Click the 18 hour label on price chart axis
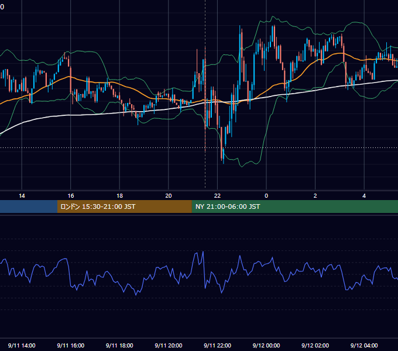Viewport: 398px width, 351px height. (x=119, y=196)
